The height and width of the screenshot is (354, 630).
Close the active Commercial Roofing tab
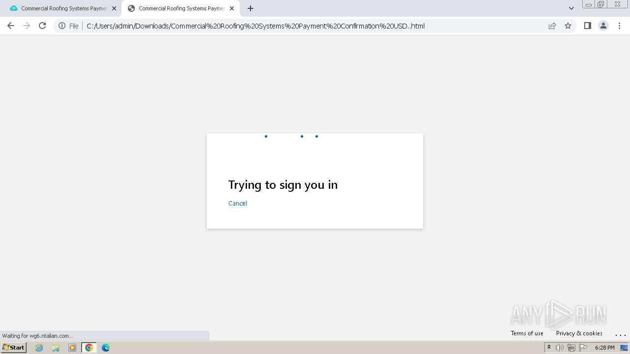click(x=232, y=8)
